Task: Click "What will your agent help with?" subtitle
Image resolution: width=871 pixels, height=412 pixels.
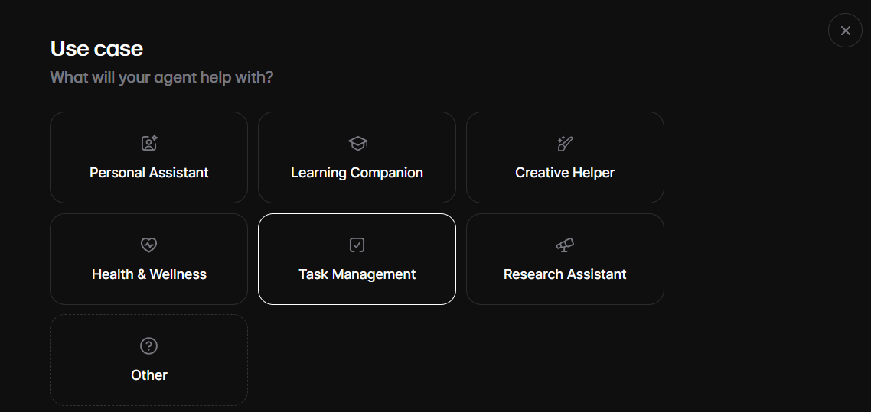Action: point(161,77)
